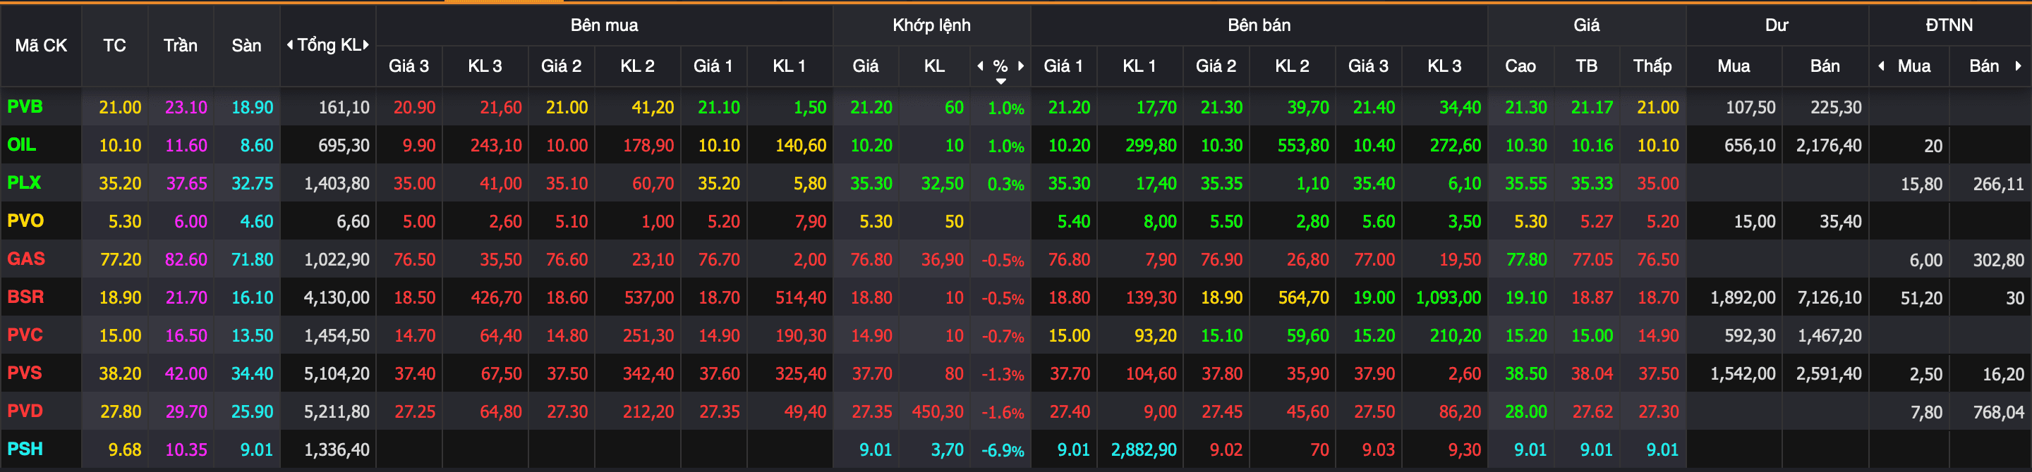Click the Dư Bán column header
This screenshot has height=472, width=2032.
click(1825, 66)
